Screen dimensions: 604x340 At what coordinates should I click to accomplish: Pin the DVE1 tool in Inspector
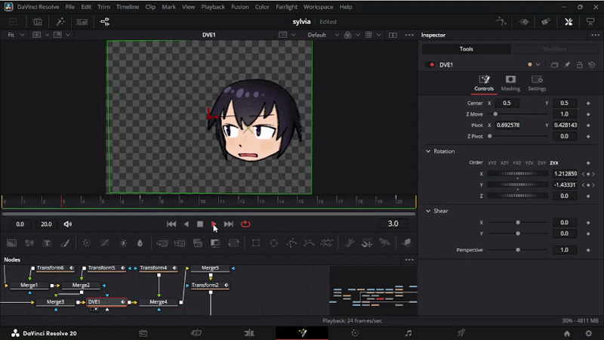[x=567, y=65]
